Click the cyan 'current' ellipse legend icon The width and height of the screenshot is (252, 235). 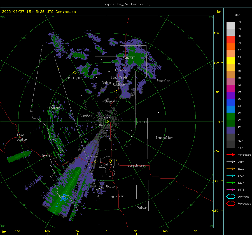tap(231, 196)
